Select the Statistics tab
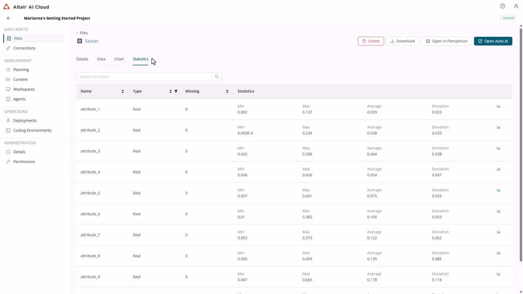The image size is (523, 294). (140, 59)
